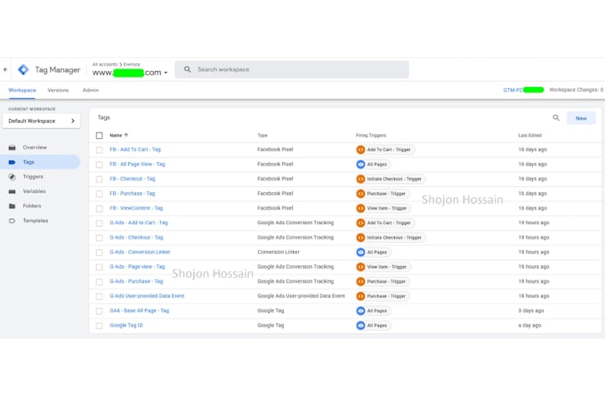Click the Variables sidebar icon
605x396 pixels.
[x=12, y=191]
